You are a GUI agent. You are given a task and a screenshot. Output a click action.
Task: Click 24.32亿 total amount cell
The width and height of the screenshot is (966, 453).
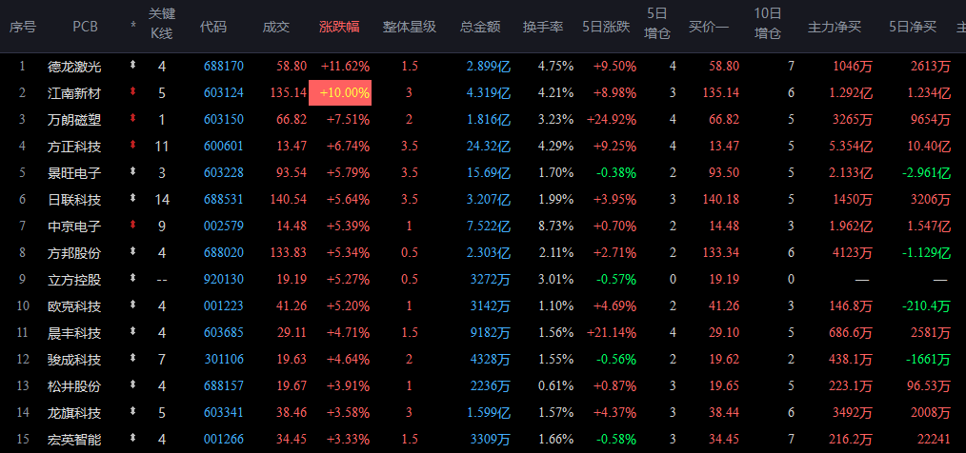(x=489, y=147)
